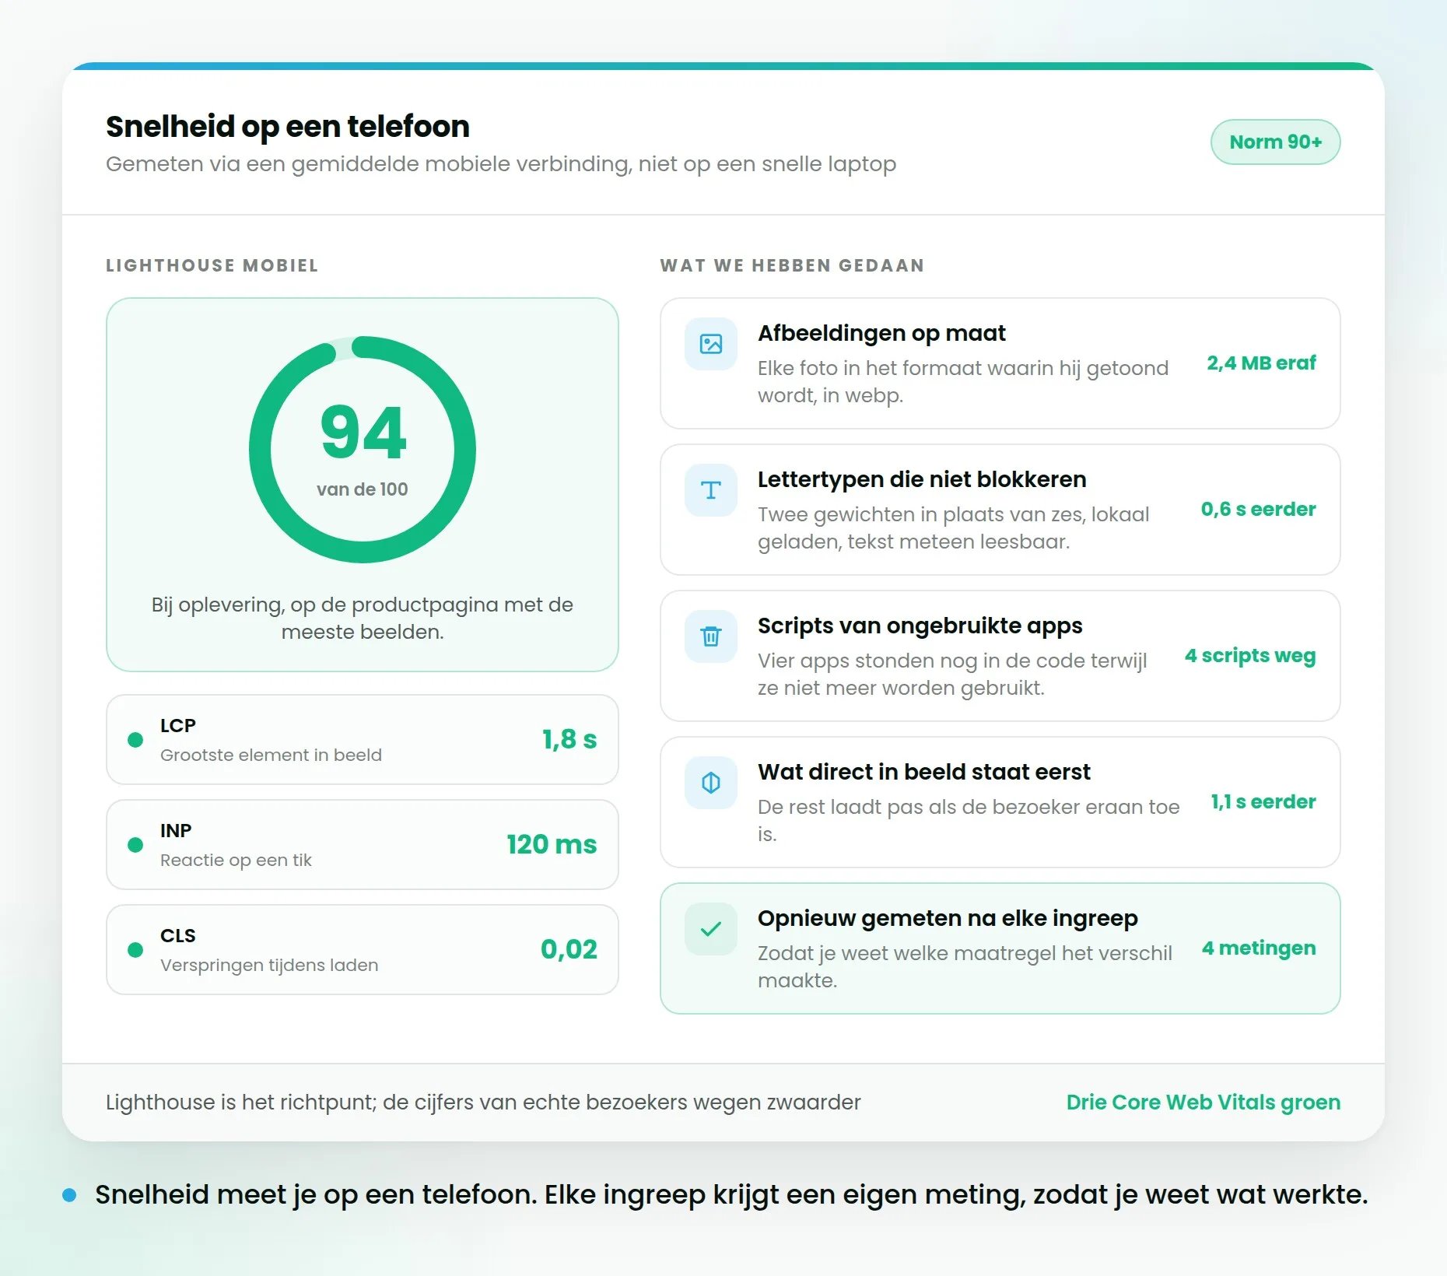Select the Opnieuw gemeten na elke ingreep title
Screen dimensions: 1447x1276
tap(948, 918)
